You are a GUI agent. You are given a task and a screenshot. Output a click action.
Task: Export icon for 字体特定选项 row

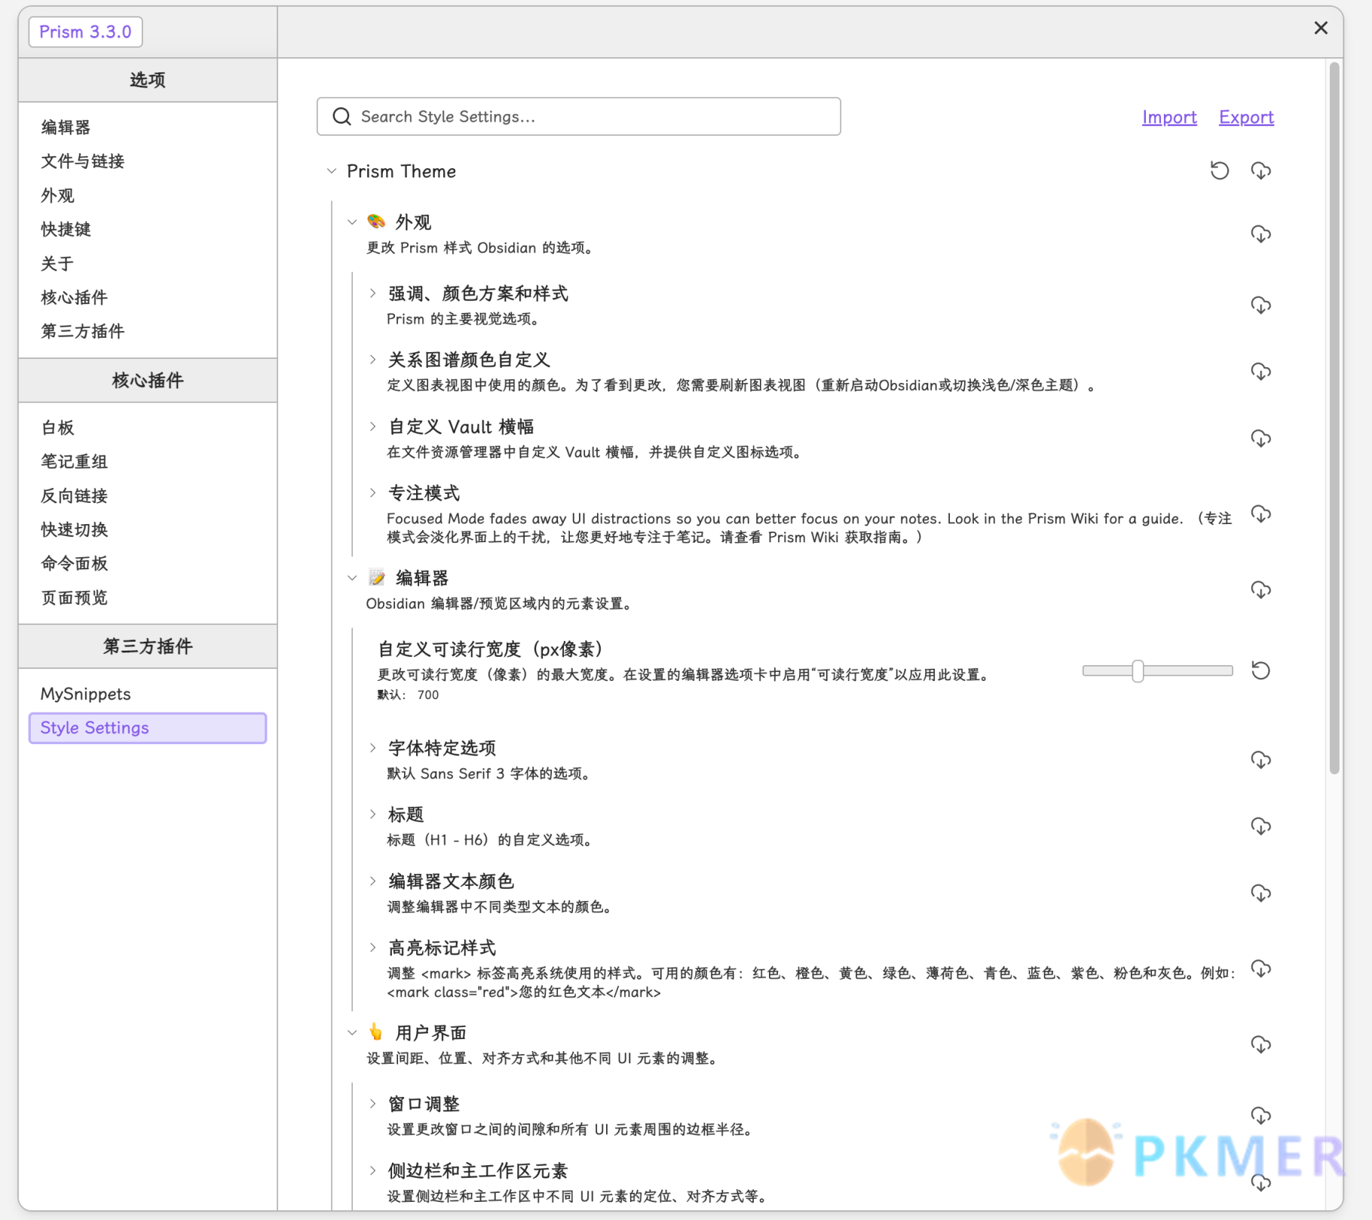[1260, 760]
